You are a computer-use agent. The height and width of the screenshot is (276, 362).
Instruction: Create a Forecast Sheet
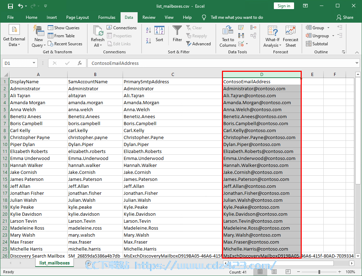pos(291,36)
